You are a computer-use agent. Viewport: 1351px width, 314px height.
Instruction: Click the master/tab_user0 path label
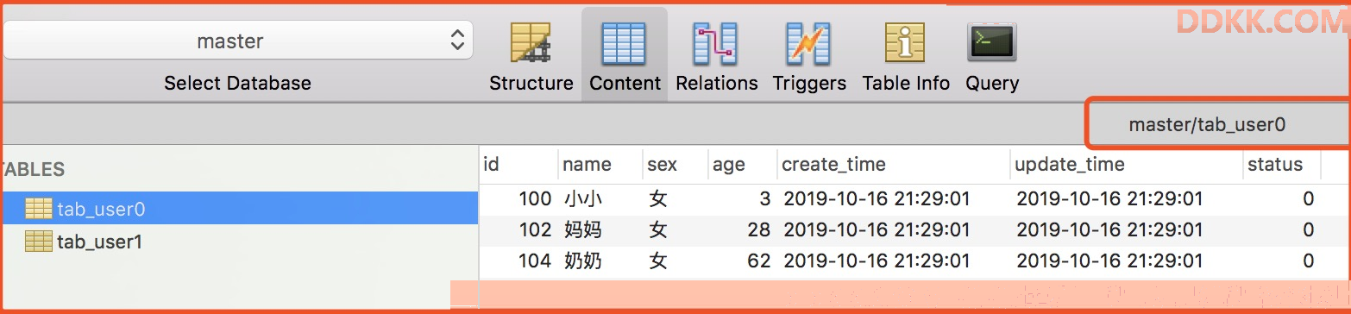(1207, 125)
